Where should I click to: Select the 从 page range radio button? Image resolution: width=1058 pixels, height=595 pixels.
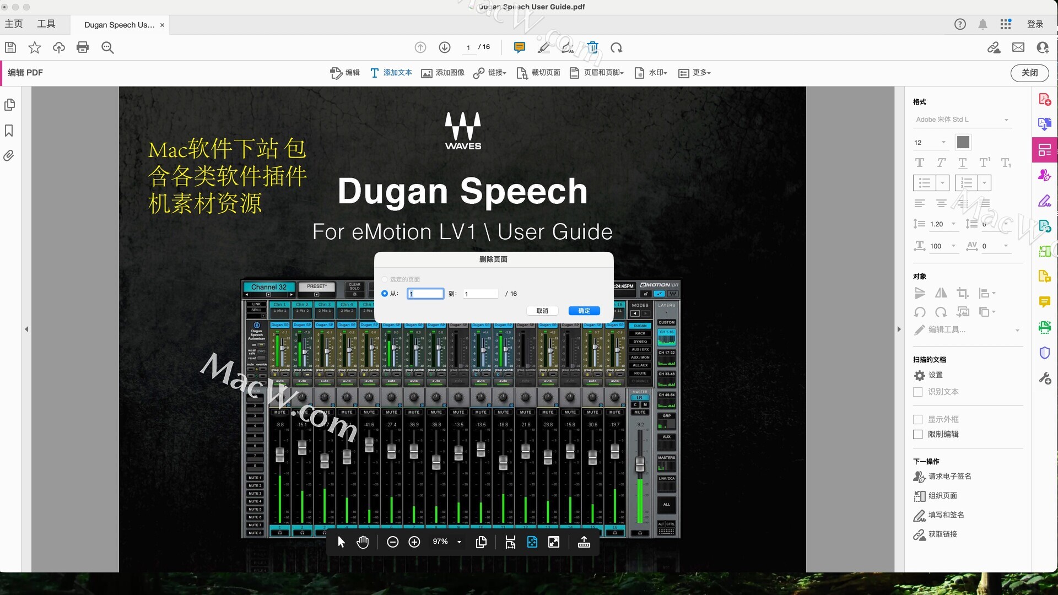(x=385, y=294)
